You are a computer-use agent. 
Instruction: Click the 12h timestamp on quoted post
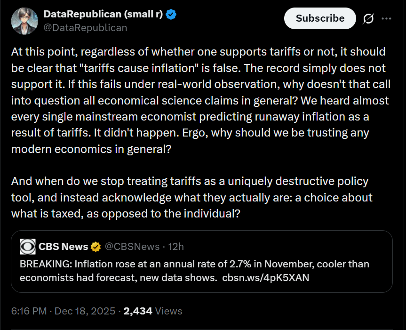(x=176, y=247)
